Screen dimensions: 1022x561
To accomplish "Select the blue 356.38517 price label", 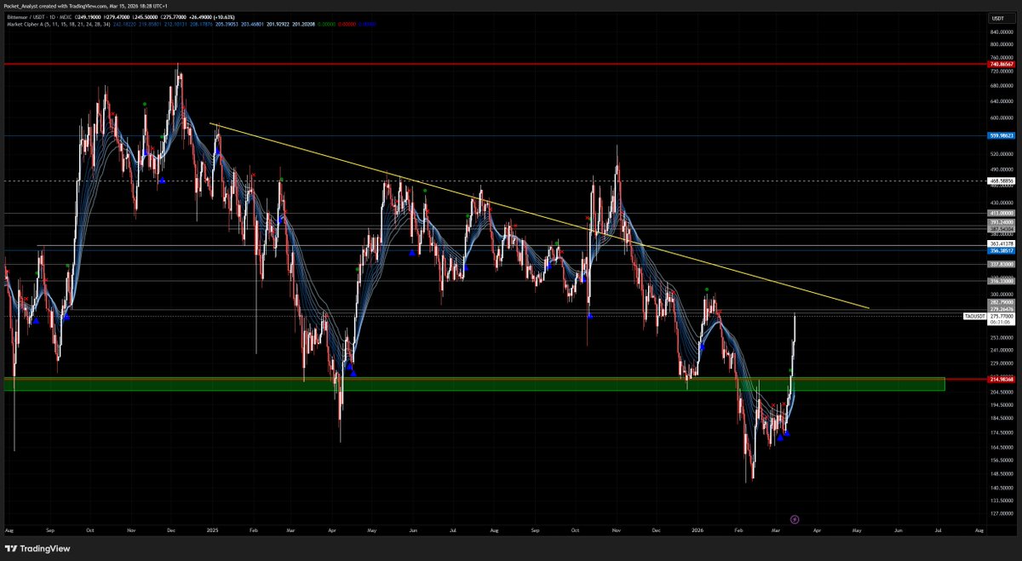I will point(1001,251).
